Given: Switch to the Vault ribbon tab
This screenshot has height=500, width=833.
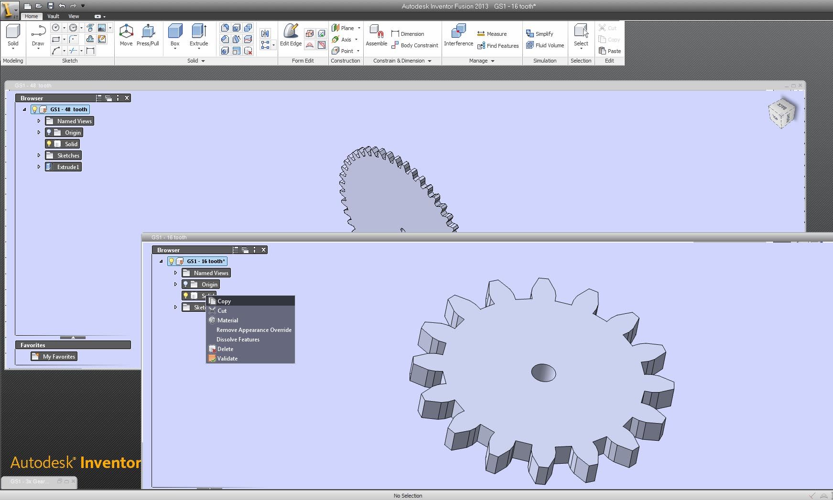Looking at the screenshot, I should pyautogui.click(x=53, y=16).
